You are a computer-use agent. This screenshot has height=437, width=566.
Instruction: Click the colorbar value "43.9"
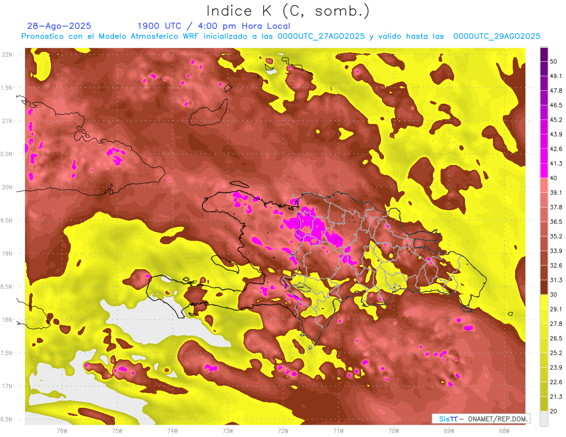point(556,134)
